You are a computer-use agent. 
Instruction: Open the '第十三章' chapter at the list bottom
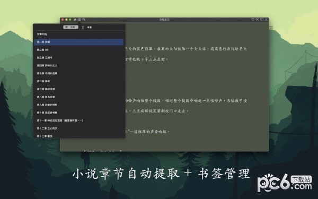click(78, 136)
